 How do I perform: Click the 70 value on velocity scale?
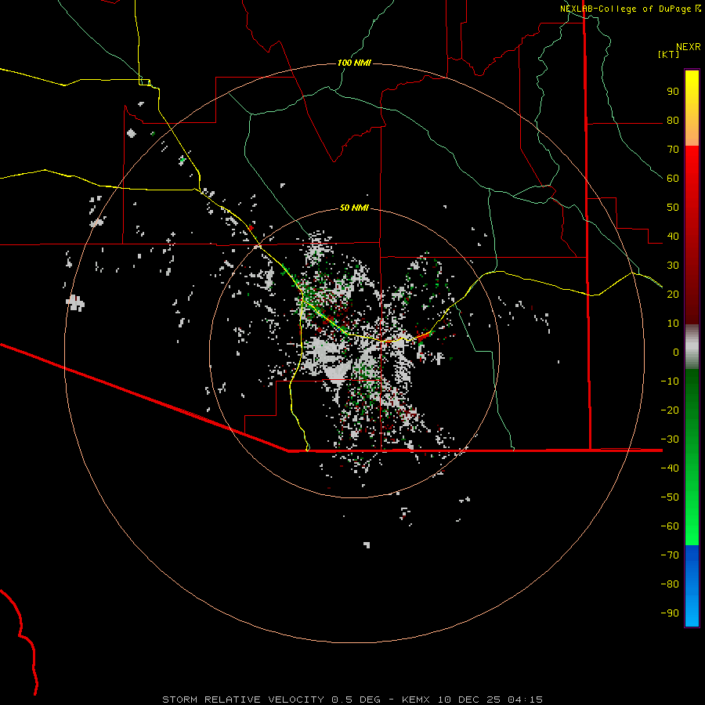(673, 150)
